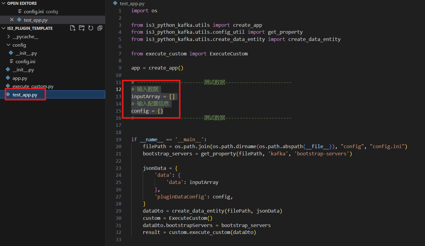Open __init__.py inside the config folder
Image resolution: width=425 pixels, height=246 pixels.
pos(26,53)
